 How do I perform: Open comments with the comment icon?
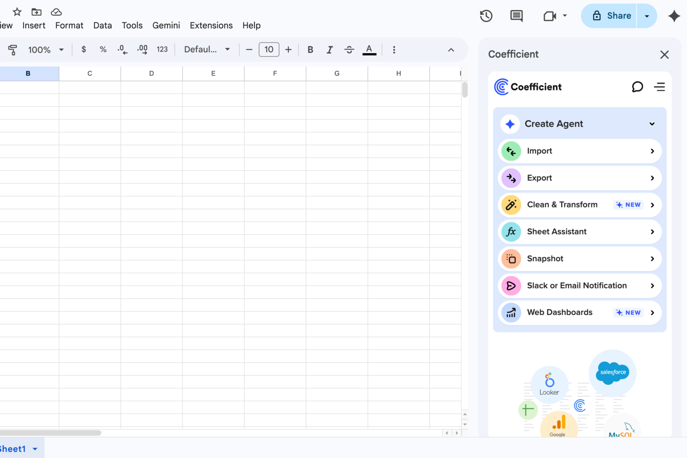coord(516,16)
